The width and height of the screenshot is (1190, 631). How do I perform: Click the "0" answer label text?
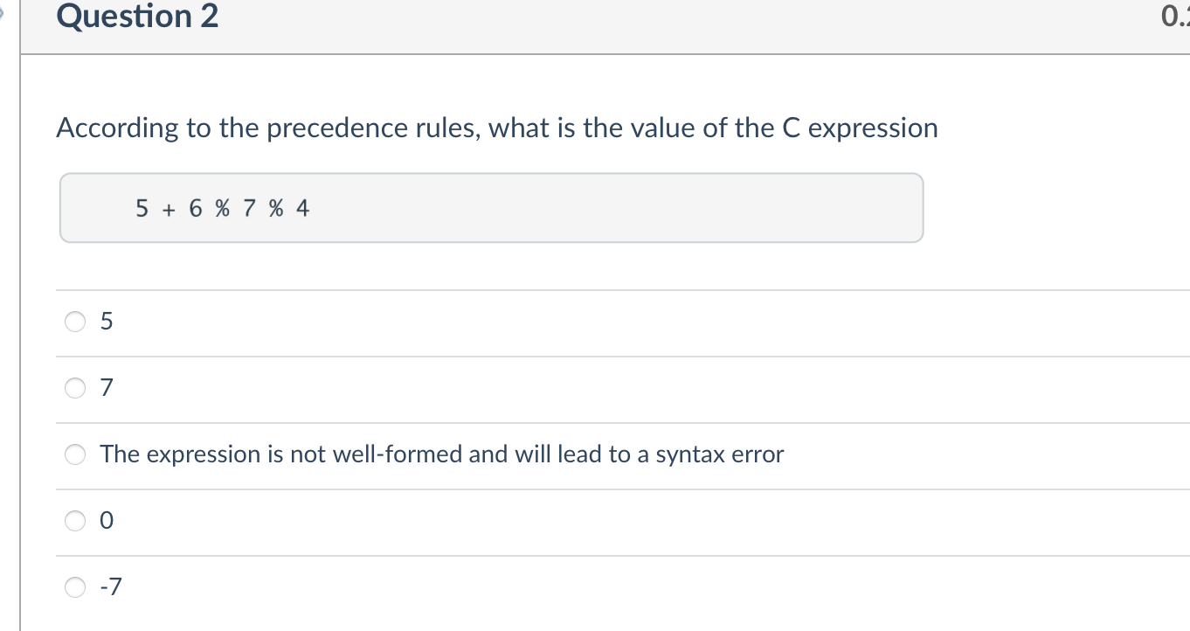pyautogui.click(x=107, y=522)
